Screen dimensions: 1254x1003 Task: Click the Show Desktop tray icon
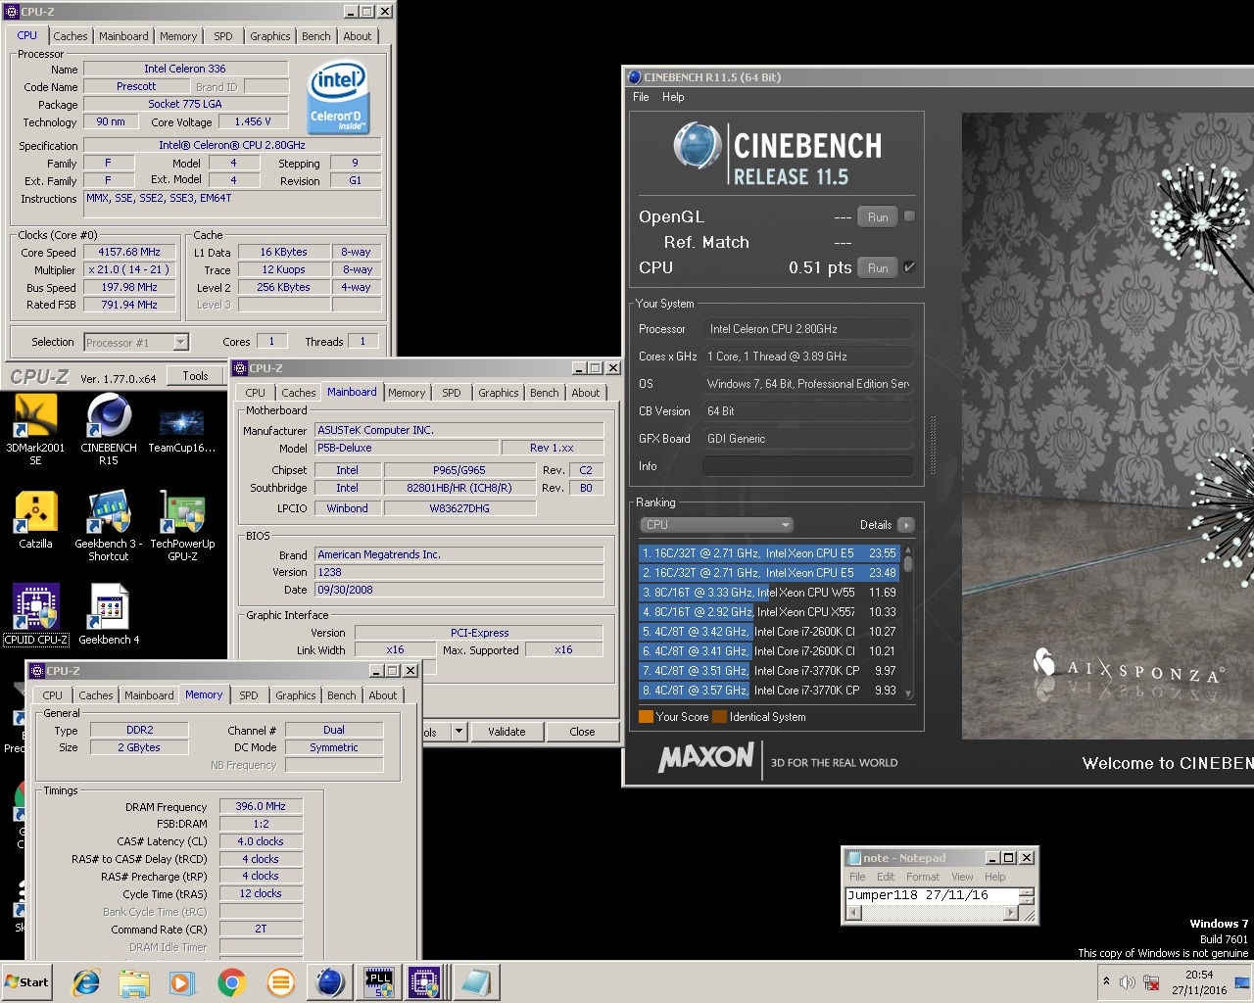pos(1242,982)
